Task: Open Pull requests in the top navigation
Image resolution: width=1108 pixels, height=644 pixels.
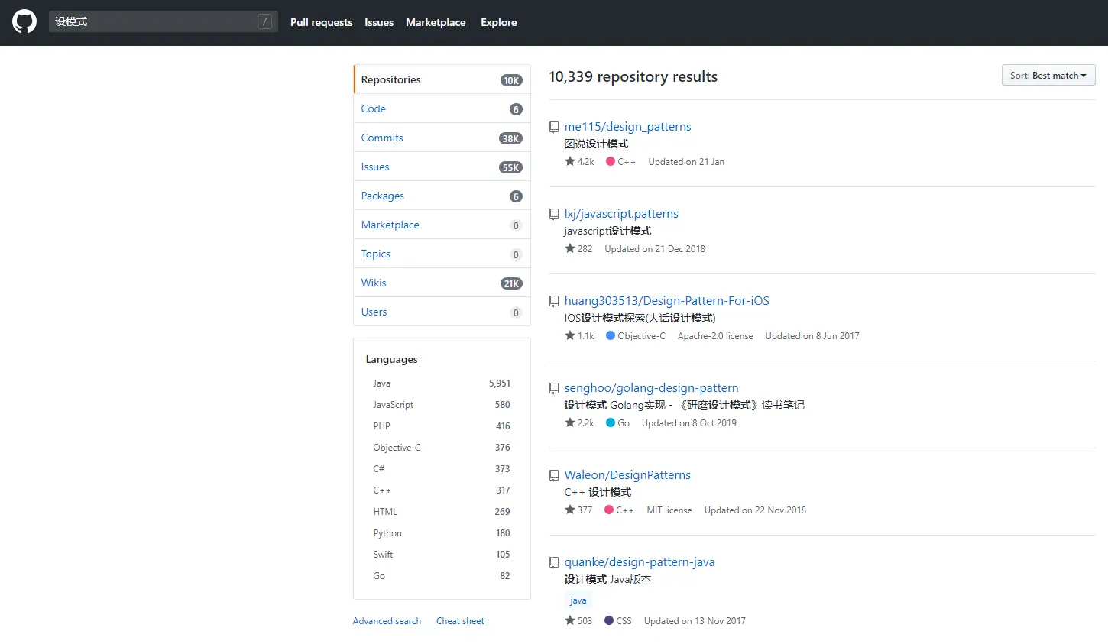Action: pyautogui.click(x=321, y=22)
